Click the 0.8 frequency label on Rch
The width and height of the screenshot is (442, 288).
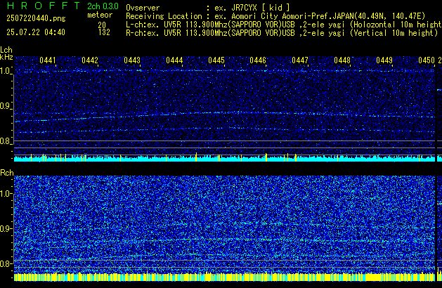(6, 263)
